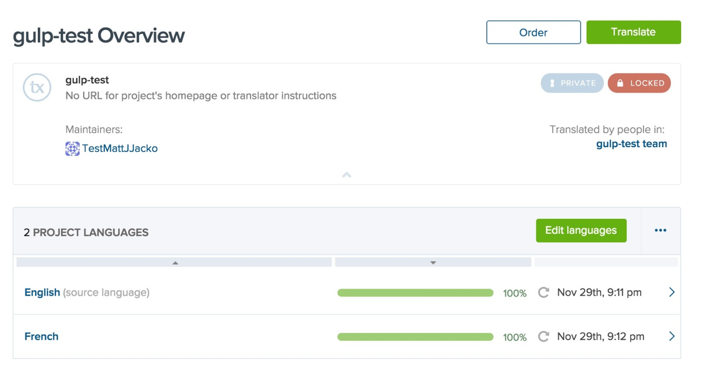
Task: Open the three-dots more options menu
Action: click(x=660, y=230)
